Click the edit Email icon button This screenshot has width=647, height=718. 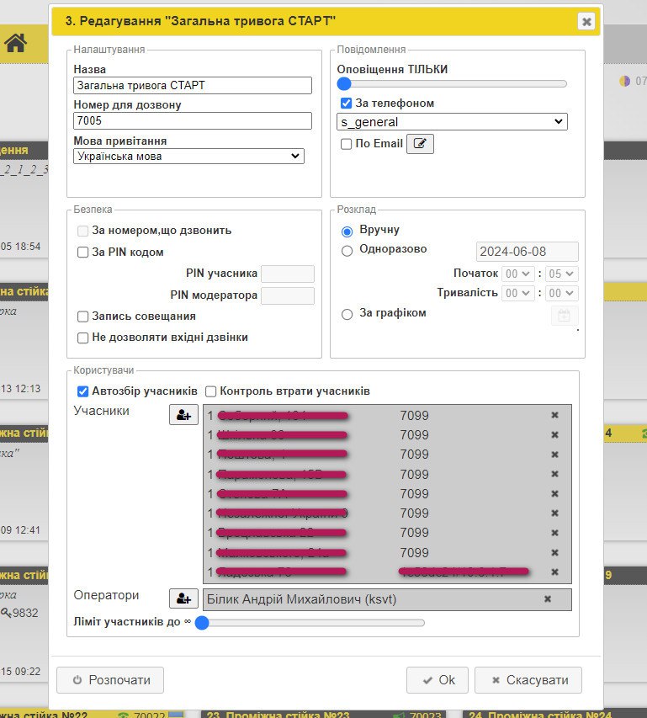click(420, 144)
